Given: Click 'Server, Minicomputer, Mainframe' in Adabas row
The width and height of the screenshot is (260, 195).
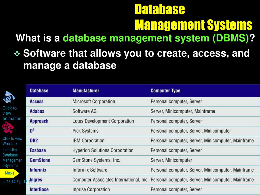Looking at the screenshot, I should [x=183, y=111].
